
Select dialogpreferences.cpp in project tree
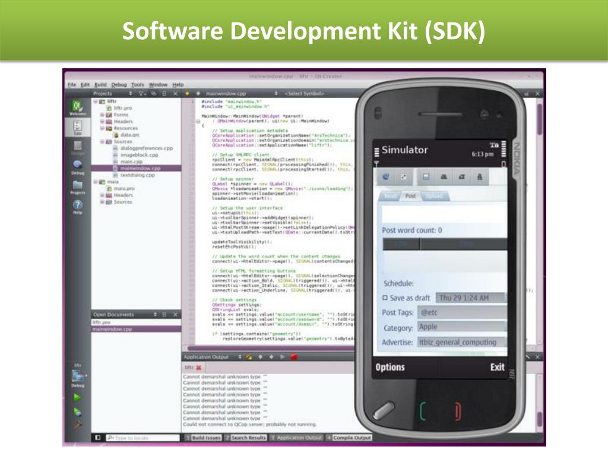(147, 148)
